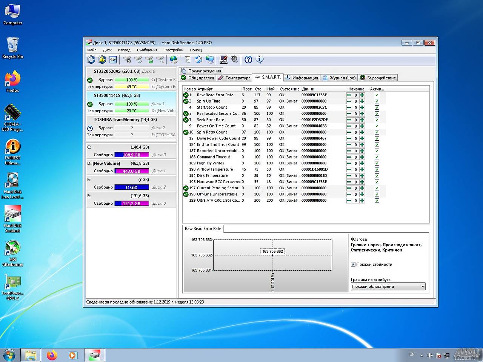Open the Покажи област данни dropdown
This screenshot has width=483, height=362.
(x=388, y=287)
